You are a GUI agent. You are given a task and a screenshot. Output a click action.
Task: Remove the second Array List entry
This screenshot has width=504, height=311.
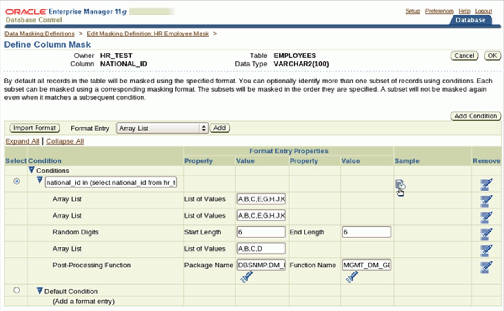[486, 217]
